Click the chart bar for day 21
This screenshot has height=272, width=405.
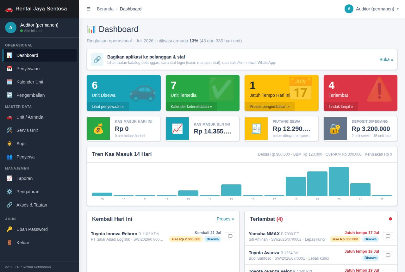pyautogui.click(x=360, y=189)
